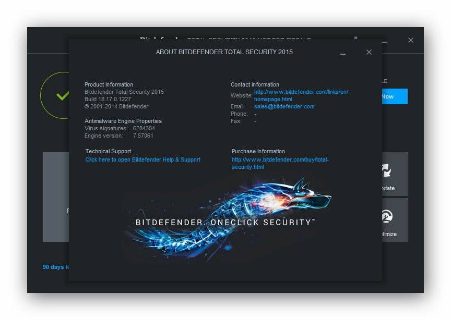The height and width of the screenshot is (320, 451).
Task: Click the Product Information heading
Action: coord(109,84)
